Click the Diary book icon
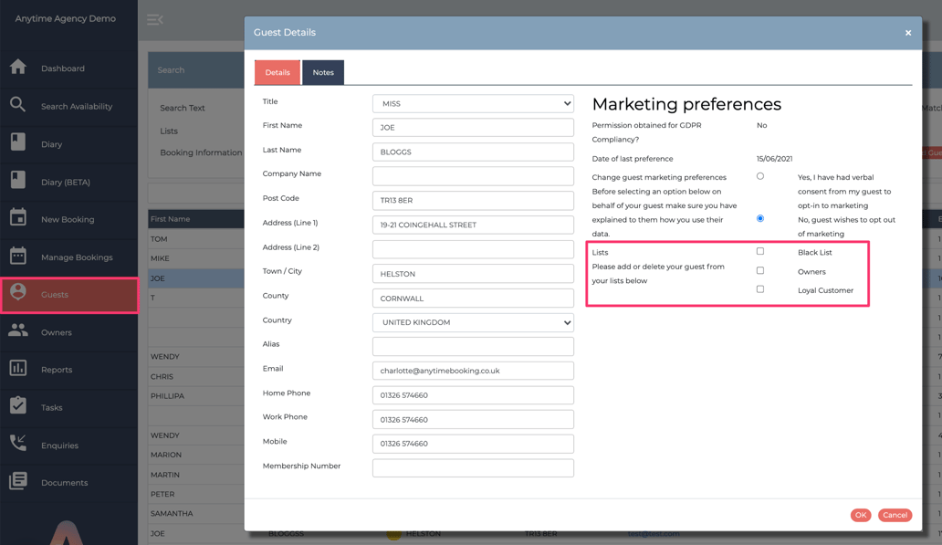 tap(18, 143)
